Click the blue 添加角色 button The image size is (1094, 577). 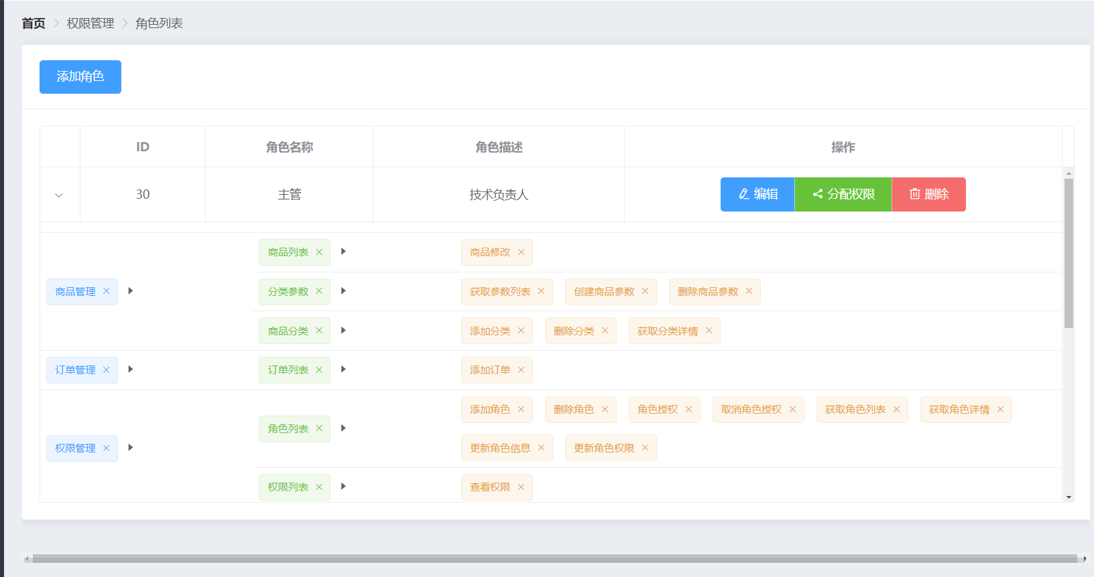pyautogui.click(x=80, y=77)
